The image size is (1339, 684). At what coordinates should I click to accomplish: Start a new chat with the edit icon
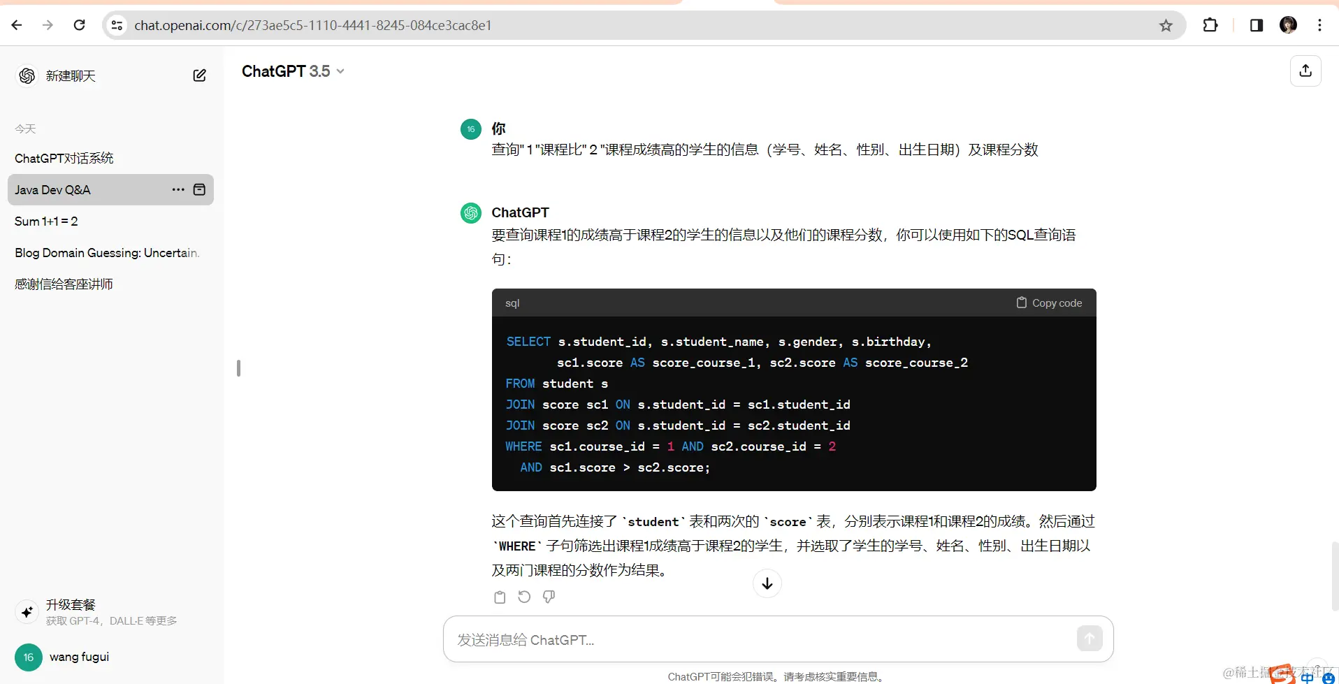coord(199,75)
